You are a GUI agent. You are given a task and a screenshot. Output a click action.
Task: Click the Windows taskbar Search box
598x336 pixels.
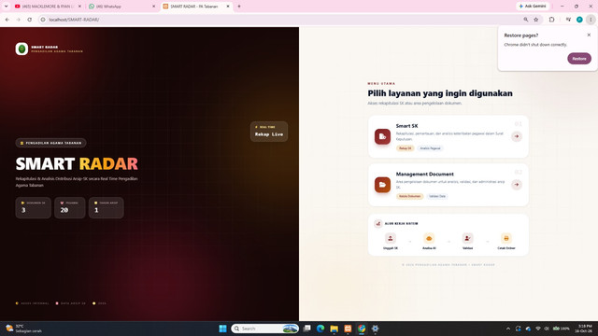point(264,329)
